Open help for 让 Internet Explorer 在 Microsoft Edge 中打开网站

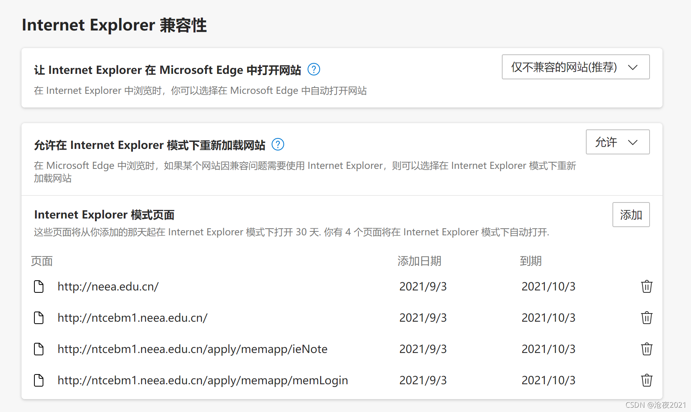click(314, 70)
